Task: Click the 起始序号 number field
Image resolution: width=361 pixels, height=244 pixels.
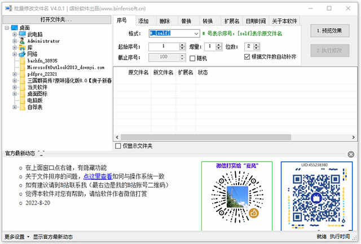Action: (164, 46)
